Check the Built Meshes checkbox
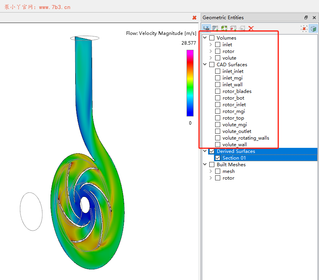Viewport: 319px width, 280px height. coord(212,165)
